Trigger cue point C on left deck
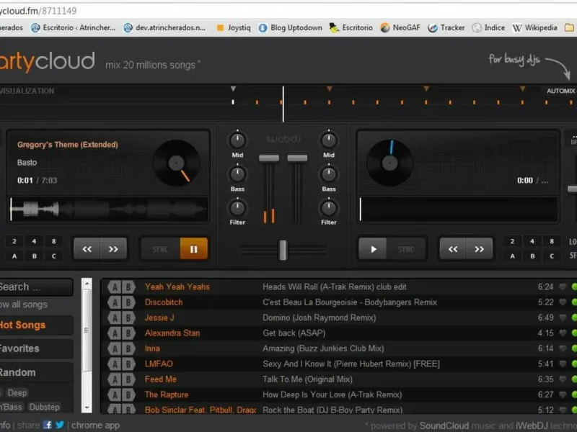 [x=53, y=256]
